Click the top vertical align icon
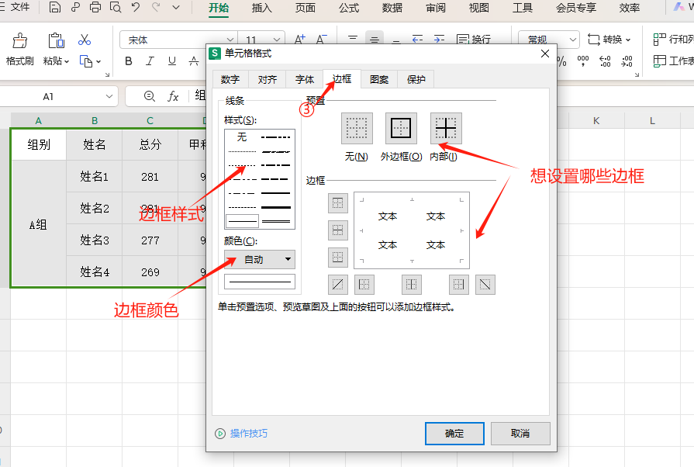The height and width of the screenshot is (467, 694). coord(353,40)
